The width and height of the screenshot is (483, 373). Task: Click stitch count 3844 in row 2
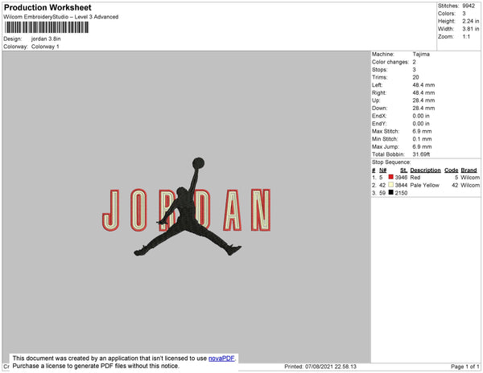click(401, 185)
